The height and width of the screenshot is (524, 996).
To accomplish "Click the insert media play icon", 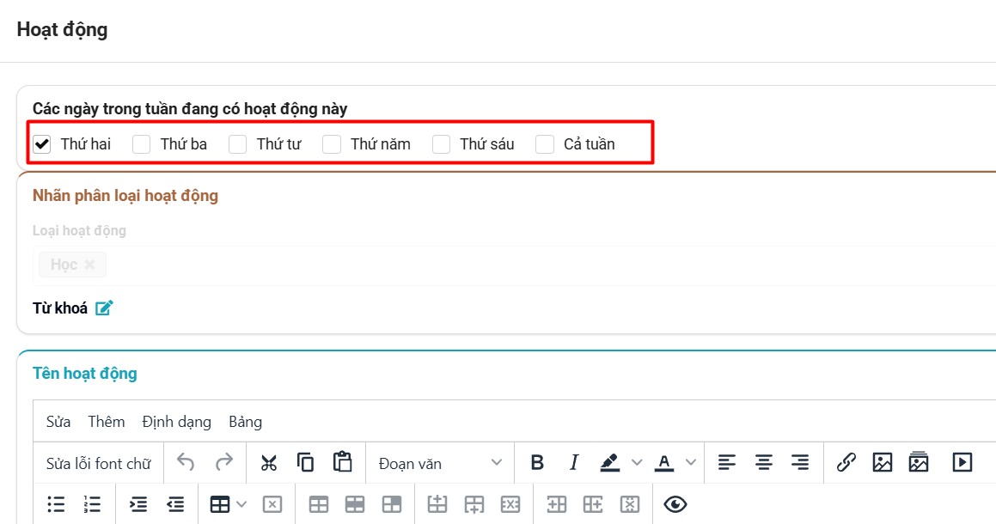I will click(x=962, y=463).
